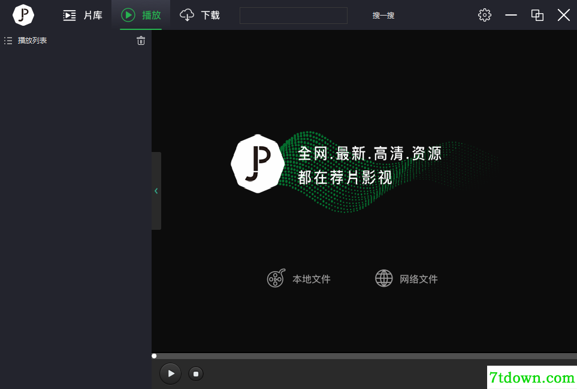The image size is (577, 389).
Task: Click the search input field
Action: click(293, 16)
